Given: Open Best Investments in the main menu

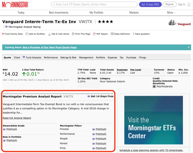Looking at the screenshot, I should pyautogui.click(x=58, y=13).
